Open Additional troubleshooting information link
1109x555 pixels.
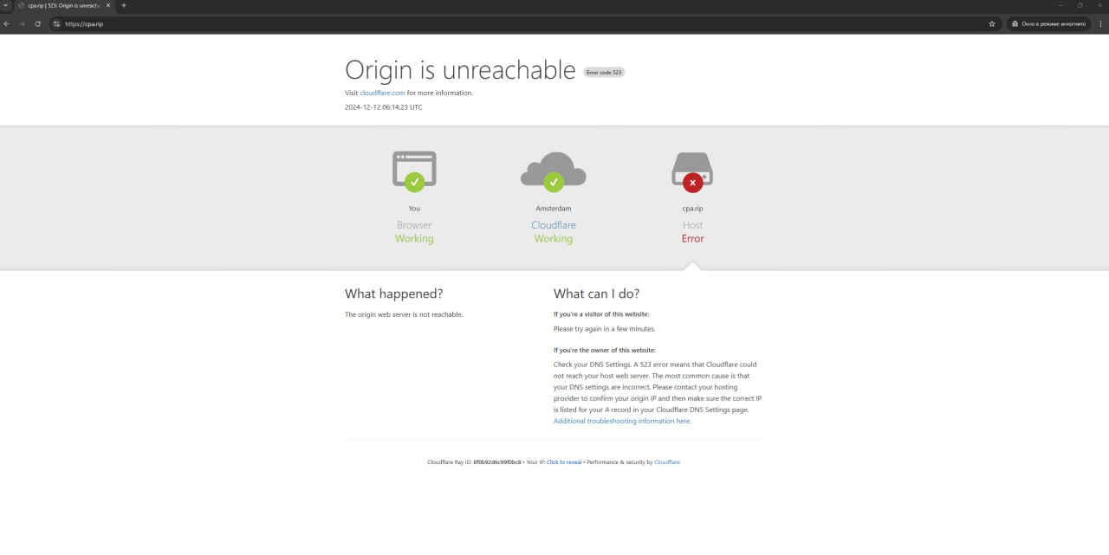pos(622,421)
